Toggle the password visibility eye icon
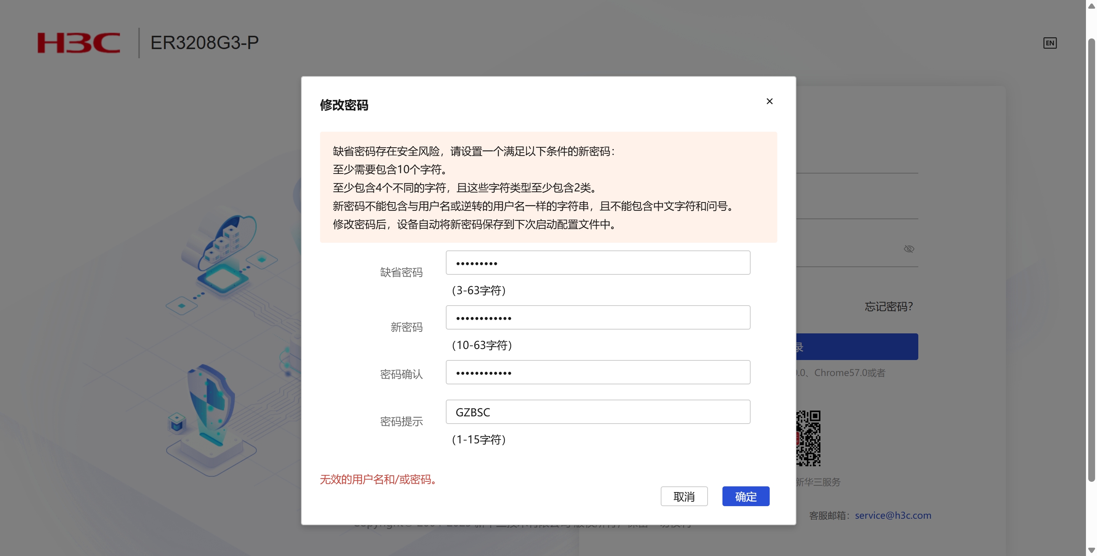 [909, 249]
